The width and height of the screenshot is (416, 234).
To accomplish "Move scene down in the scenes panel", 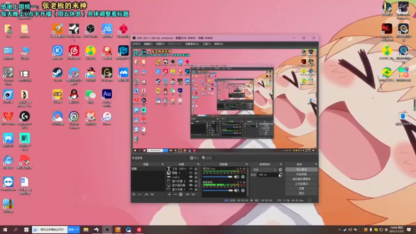I will coord(152,194).
